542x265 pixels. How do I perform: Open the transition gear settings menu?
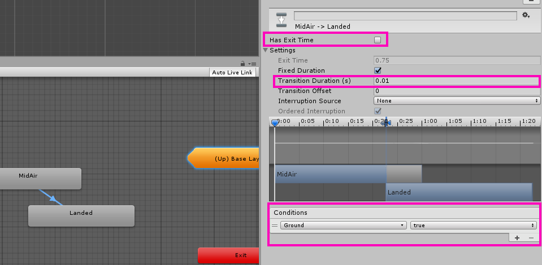526,15
